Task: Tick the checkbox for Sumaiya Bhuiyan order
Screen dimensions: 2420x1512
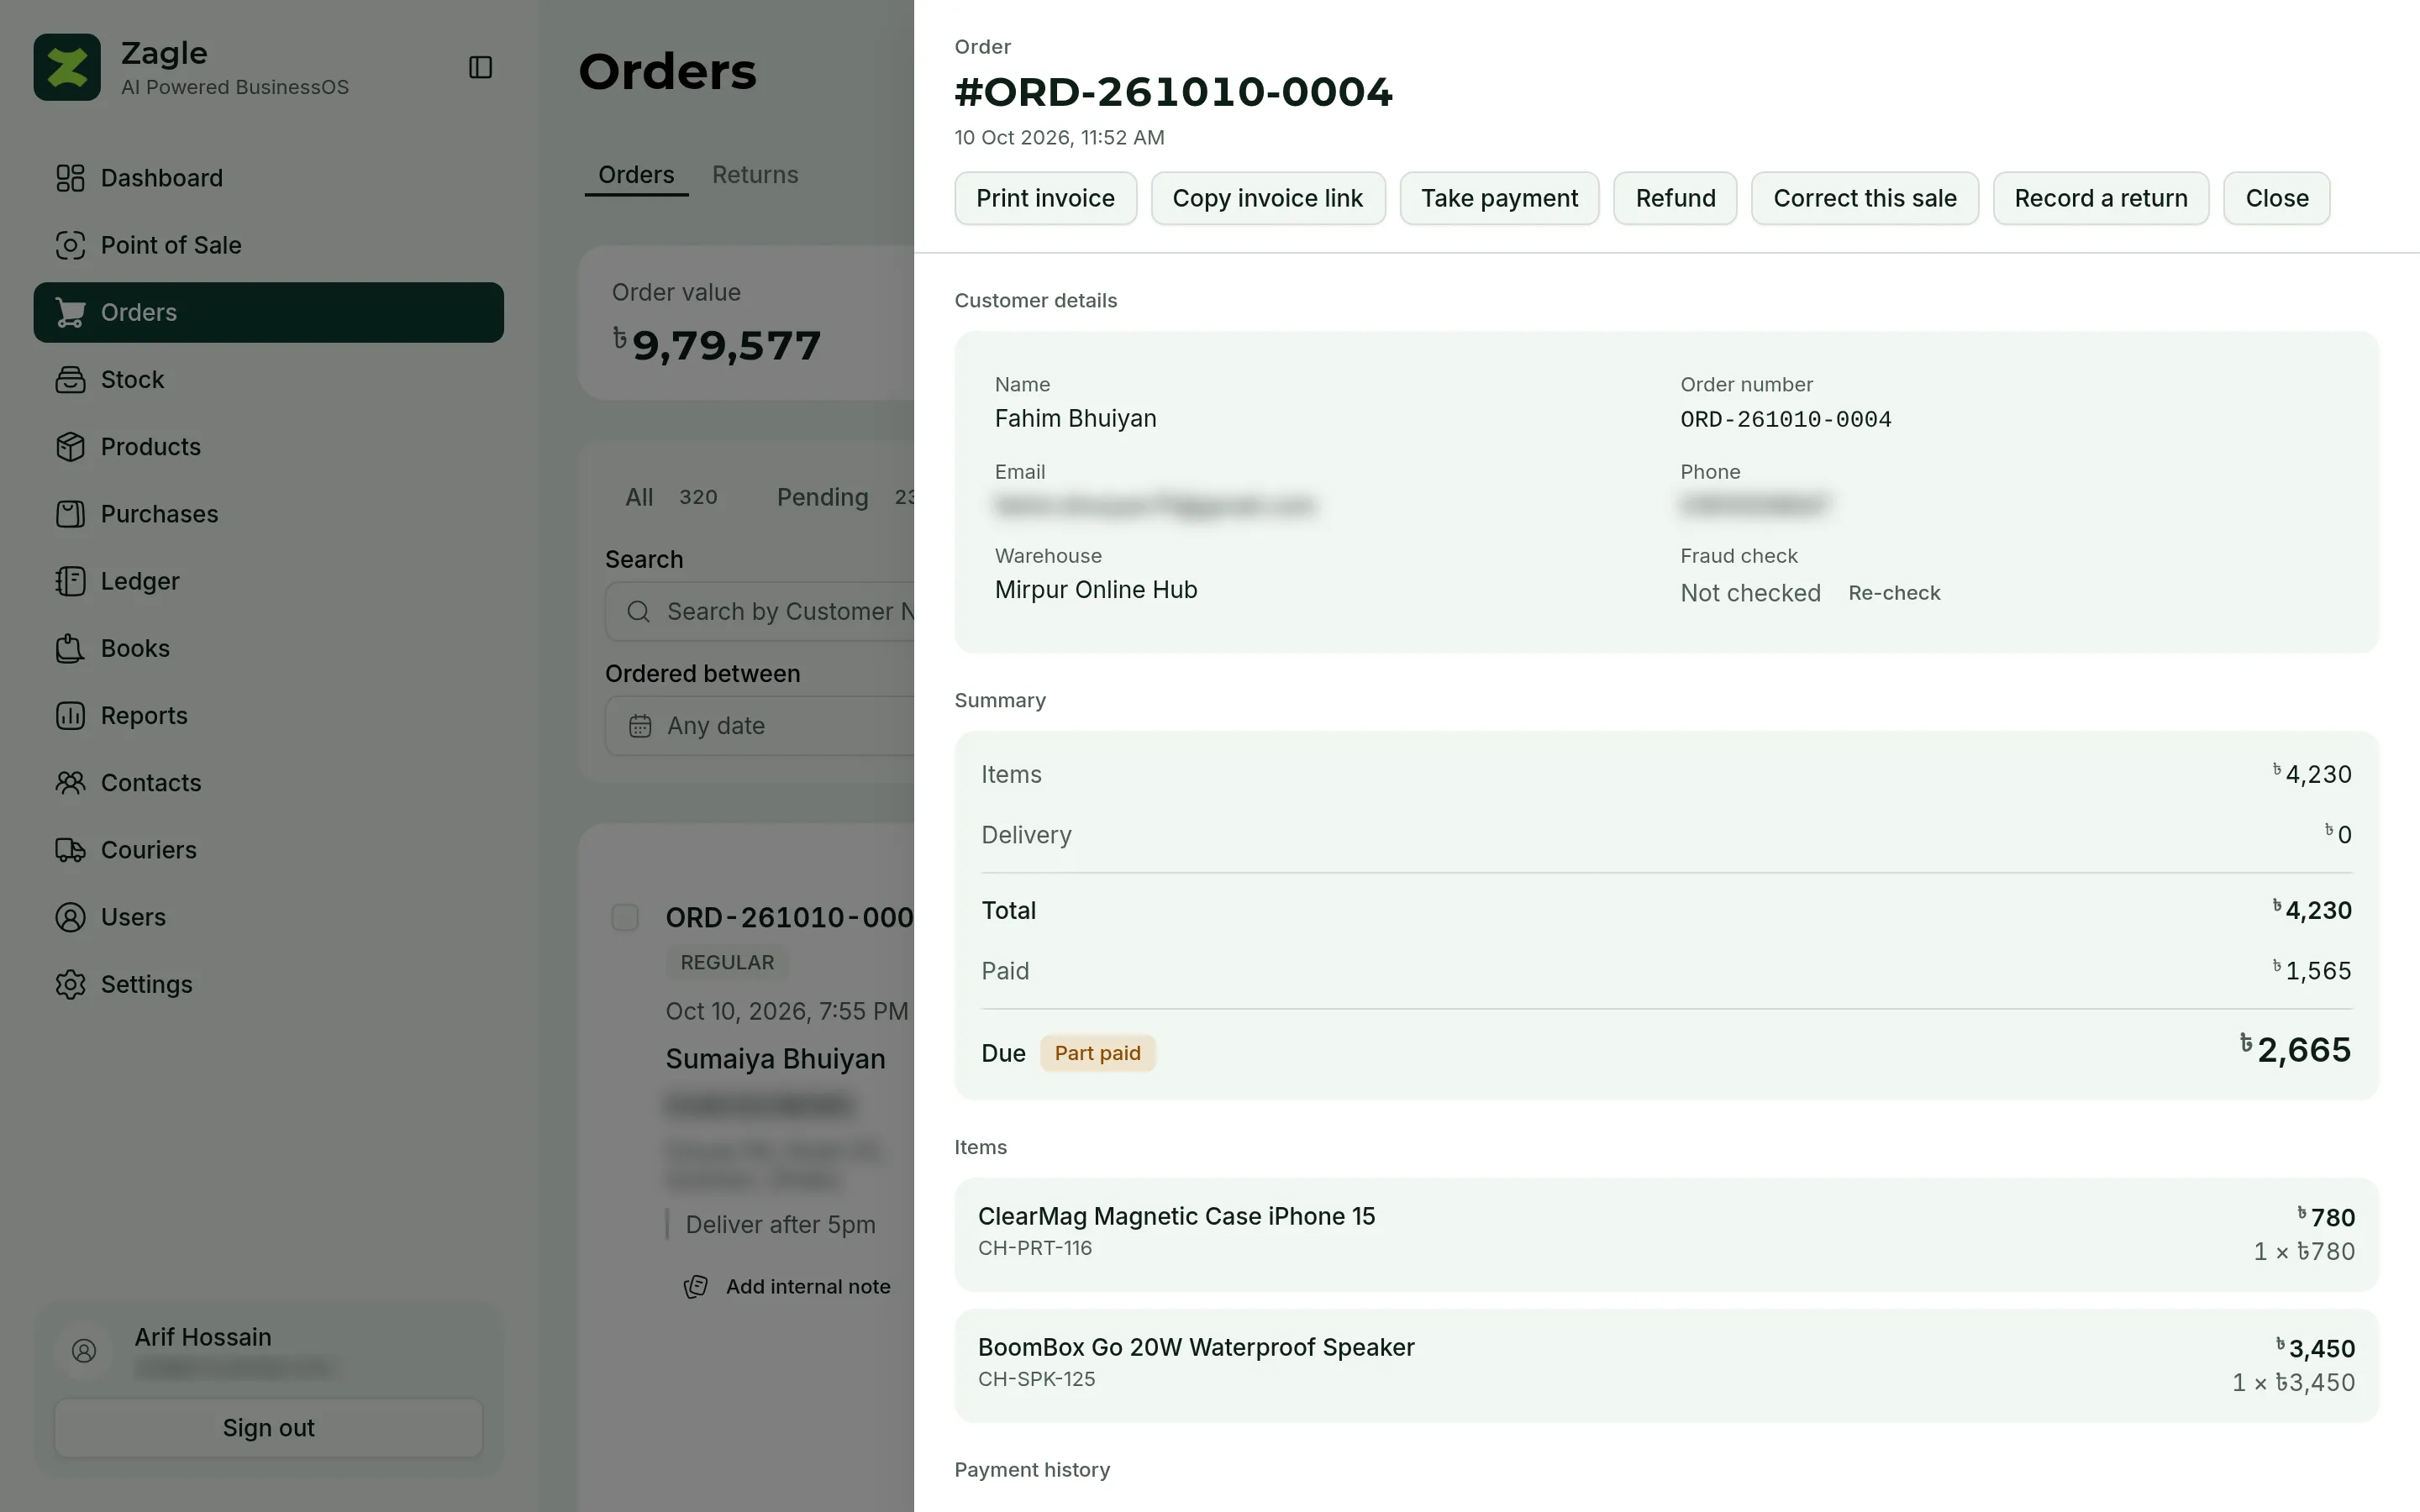Action: tap(625, 917)
